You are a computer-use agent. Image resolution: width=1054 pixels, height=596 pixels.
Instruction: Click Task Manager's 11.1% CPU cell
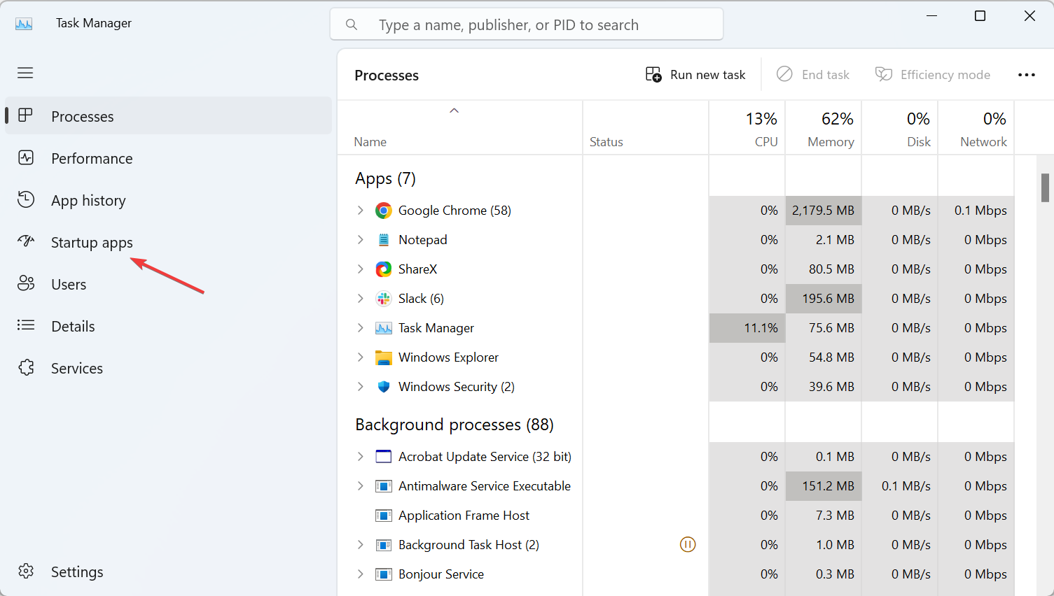(747, 328)
